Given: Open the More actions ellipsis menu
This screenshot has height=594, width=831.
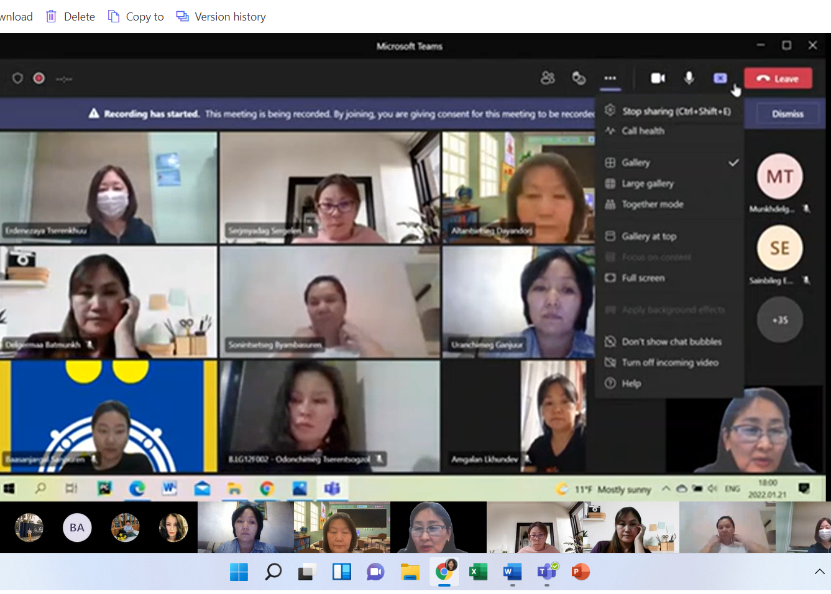Looking at the screenshot, I should tap(610, 78).
